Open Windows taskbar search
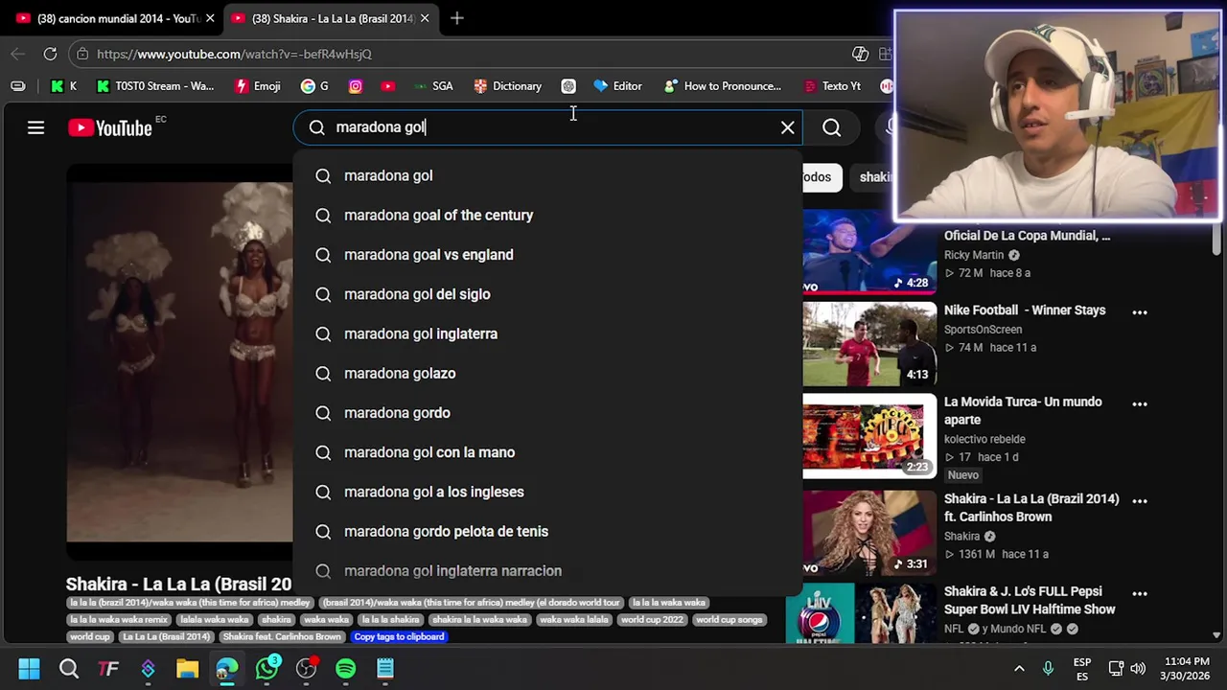1227x690 pixels. pos(69,669)
